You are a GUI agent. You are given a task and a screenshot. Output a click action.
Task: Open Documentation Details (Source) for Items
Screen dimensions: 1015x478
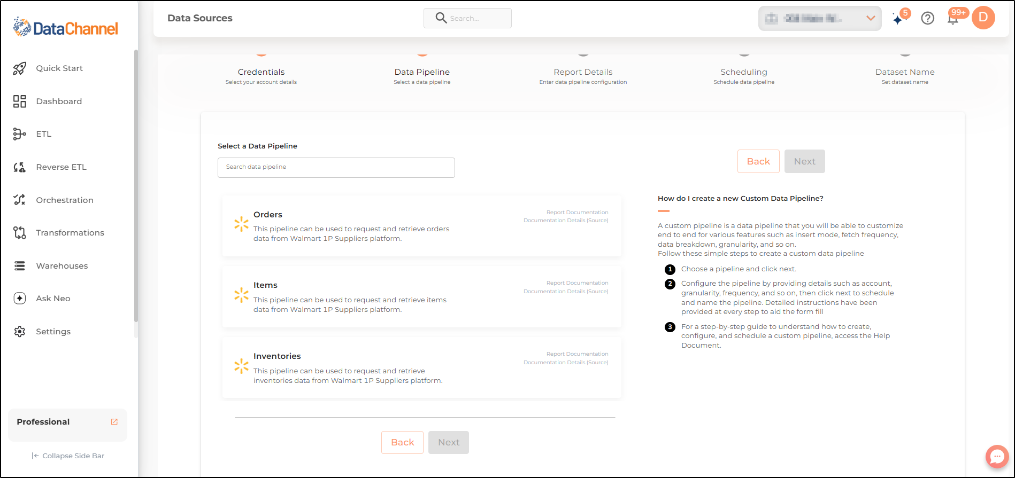point(566,292)
